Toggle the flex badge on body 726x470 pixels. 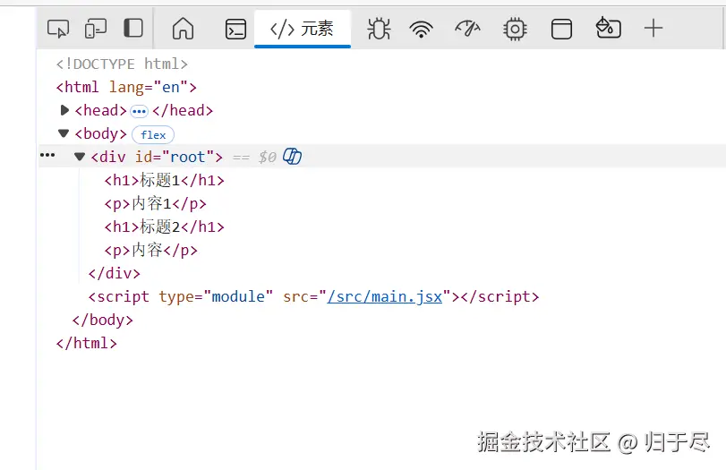tap(153, 135)
